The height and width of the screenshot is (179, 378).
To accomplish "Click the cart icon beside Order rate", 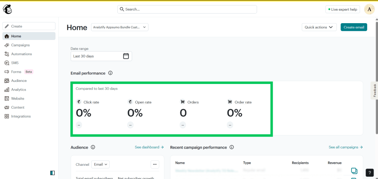I will coord(230,102).
